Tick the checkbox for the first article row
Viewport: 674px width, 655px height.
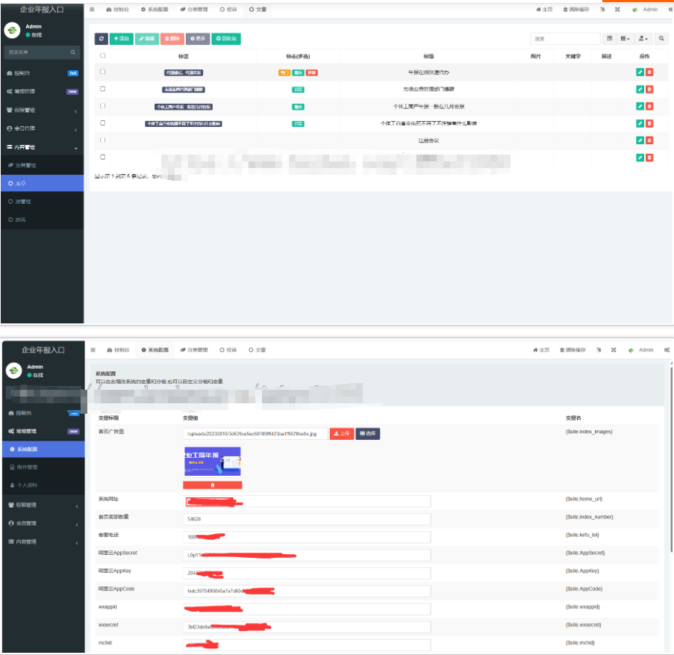point(103,72)
